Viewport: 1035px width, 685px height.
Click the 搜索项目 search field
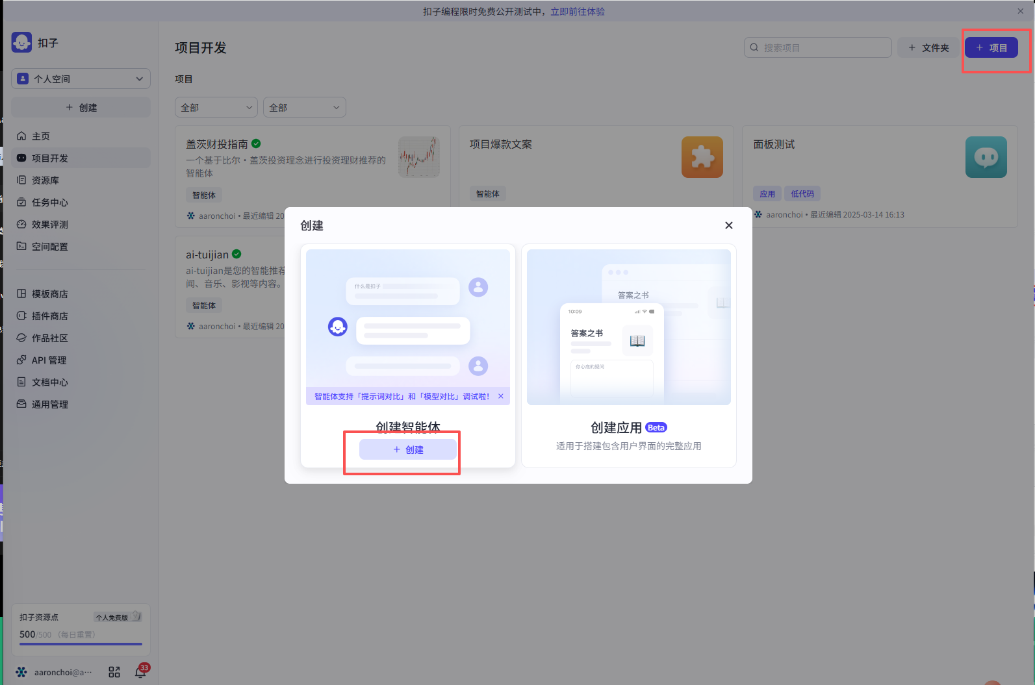(x=817, y=47)
